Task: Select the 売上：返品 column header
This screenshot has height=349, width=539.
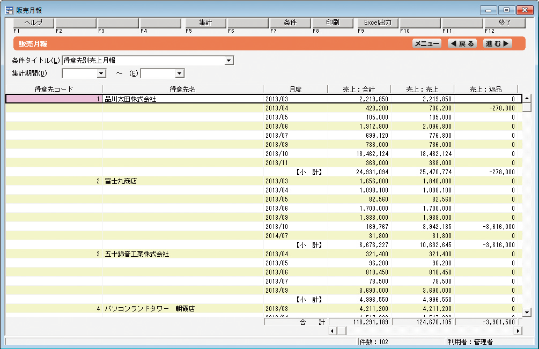Action: tap(485, 90)
